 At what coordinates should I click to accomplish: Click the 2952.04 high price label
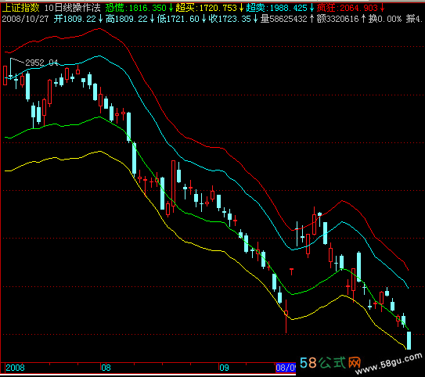(41, 63)
